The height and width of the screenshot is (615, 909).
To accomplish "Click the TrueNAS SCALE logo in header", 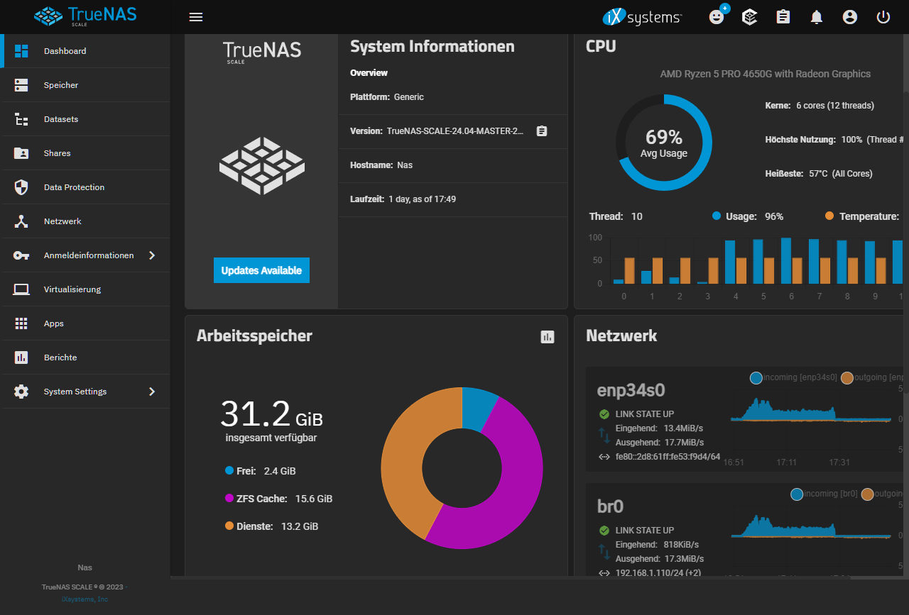I will coord(85,16).
